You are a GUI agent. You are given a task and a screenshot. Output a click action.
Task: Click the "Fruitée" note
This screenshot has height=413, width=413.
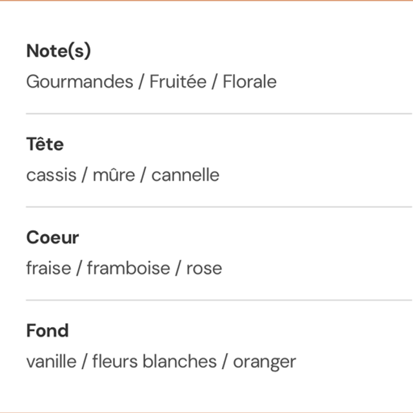[178, 82]
